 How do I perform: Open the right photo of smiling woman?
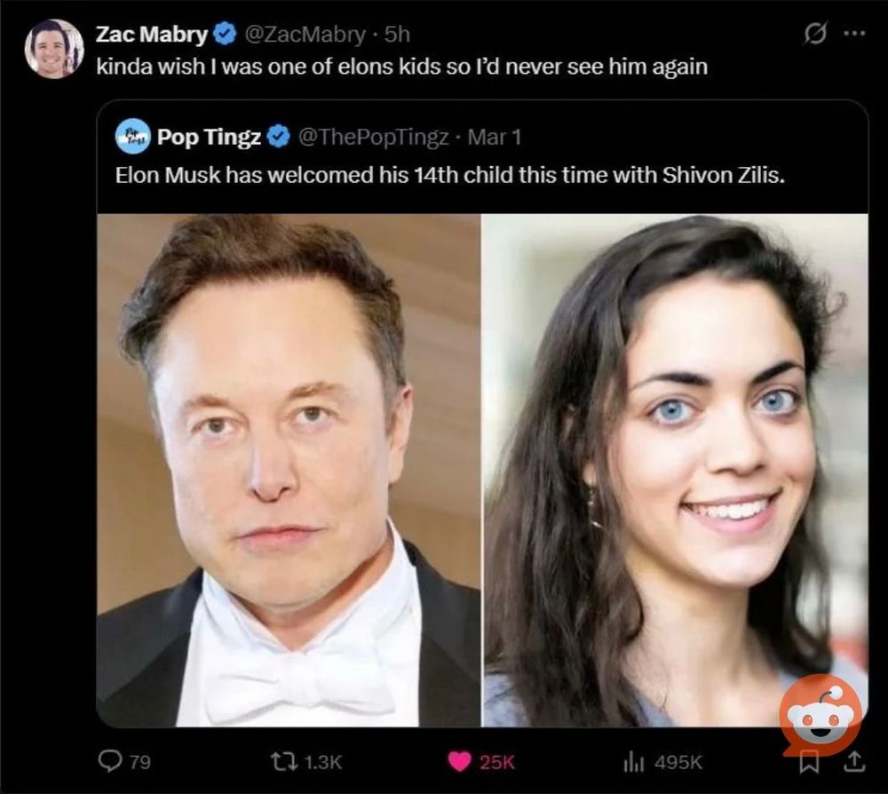[675, 470]
